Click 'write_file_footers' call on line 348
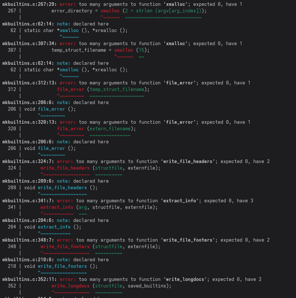 [x=65, y=247]
